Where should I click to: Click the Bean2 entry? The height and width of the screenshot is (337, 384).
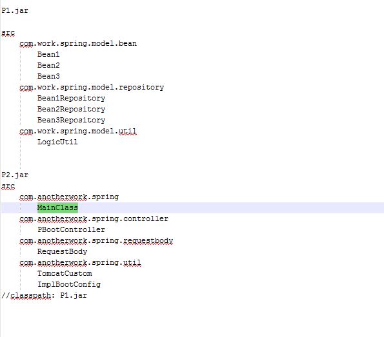pyautogui.click(x=48, y=65)
